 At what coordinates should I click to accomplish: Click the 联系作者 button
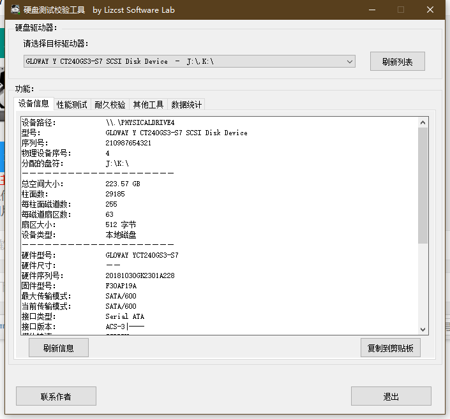coord(56,396)
